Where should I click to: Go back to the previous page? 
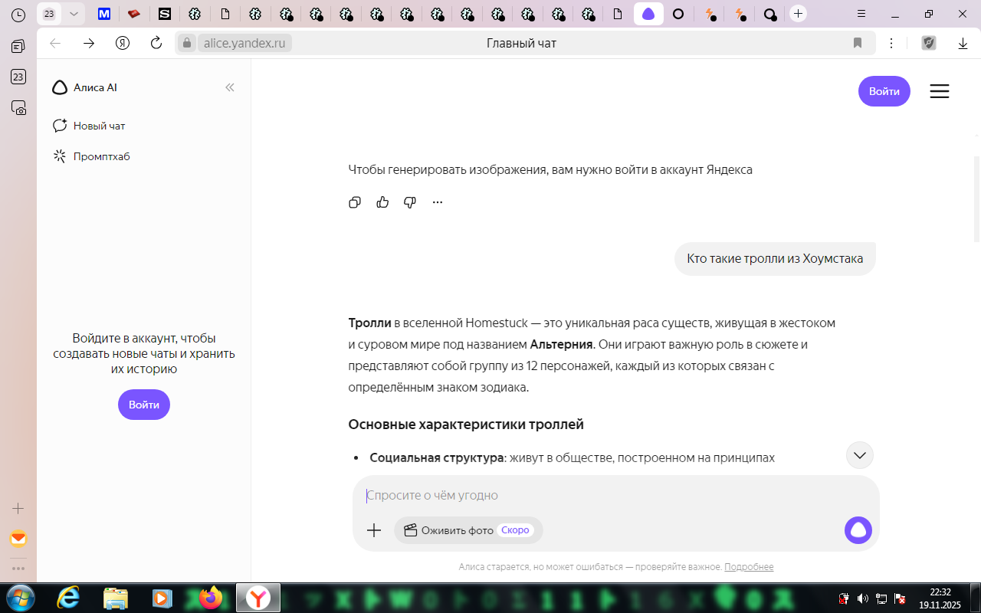pyautogui.click(x=55, y=43)
